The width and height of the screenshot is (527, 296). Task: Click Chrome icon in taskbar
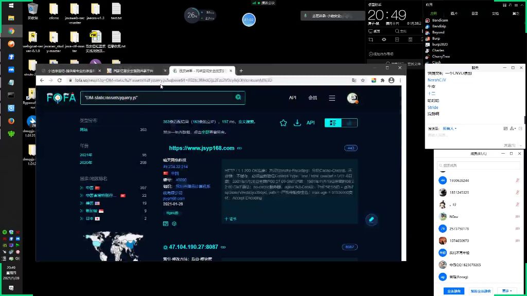coord(11,31)
